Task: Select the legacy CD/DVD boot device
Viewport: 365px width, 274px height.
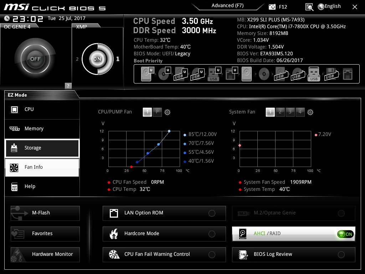Action: pos(264,74)
